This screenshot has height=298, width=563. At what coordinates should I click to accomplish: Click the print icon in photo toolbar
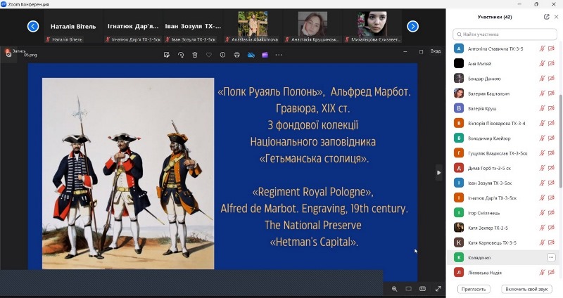(237, 55)
